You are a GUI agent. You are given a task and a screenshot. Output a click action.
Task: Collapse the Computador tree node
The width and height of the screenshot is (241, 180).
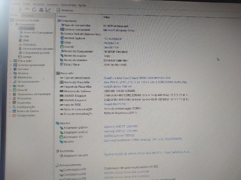[12, 24]
